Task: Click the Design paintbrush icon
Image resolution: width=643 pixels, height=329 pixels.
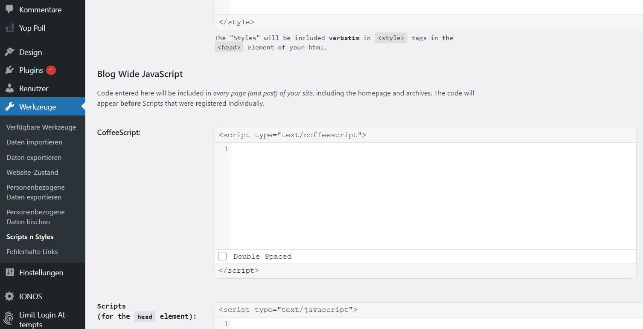Action: (9, 52)
